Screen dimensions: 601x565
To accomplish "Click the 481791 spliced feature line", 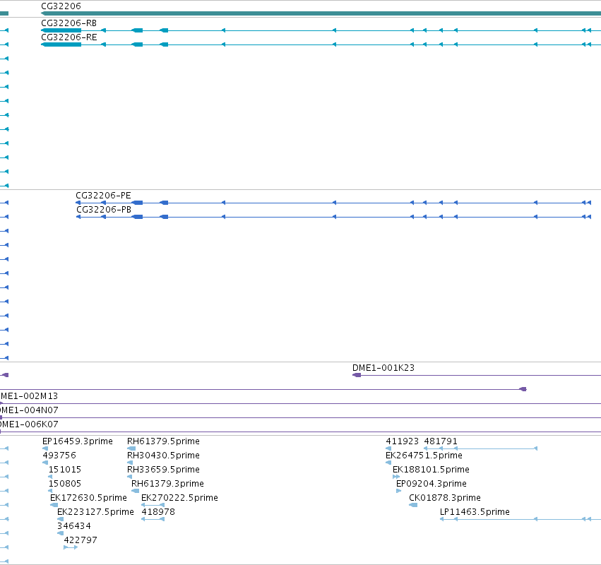I will [x=480, y=448].
